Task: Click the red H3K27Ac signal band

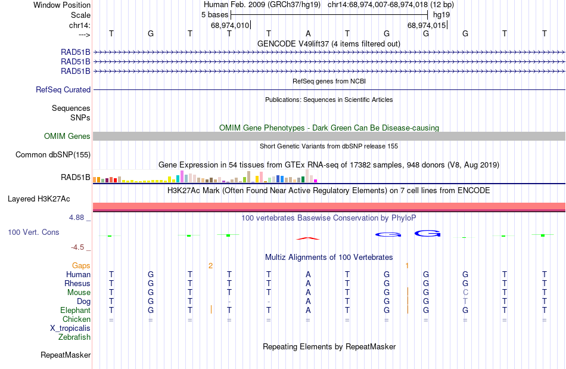Action: 329,206
